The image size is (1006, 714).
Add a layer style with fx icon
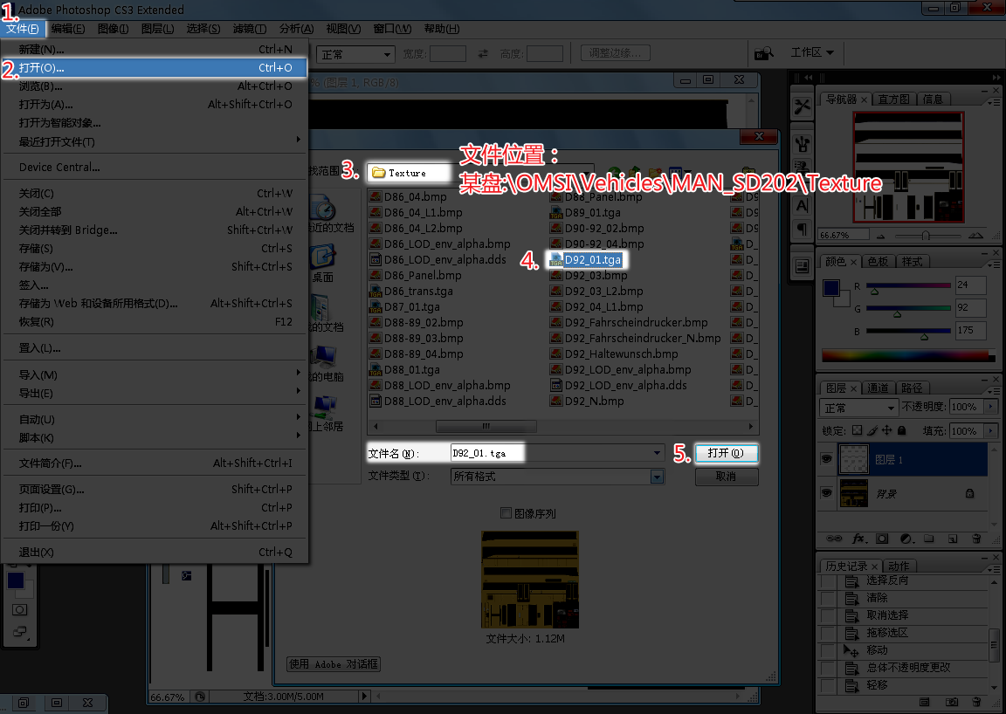(x=858, y=539)
